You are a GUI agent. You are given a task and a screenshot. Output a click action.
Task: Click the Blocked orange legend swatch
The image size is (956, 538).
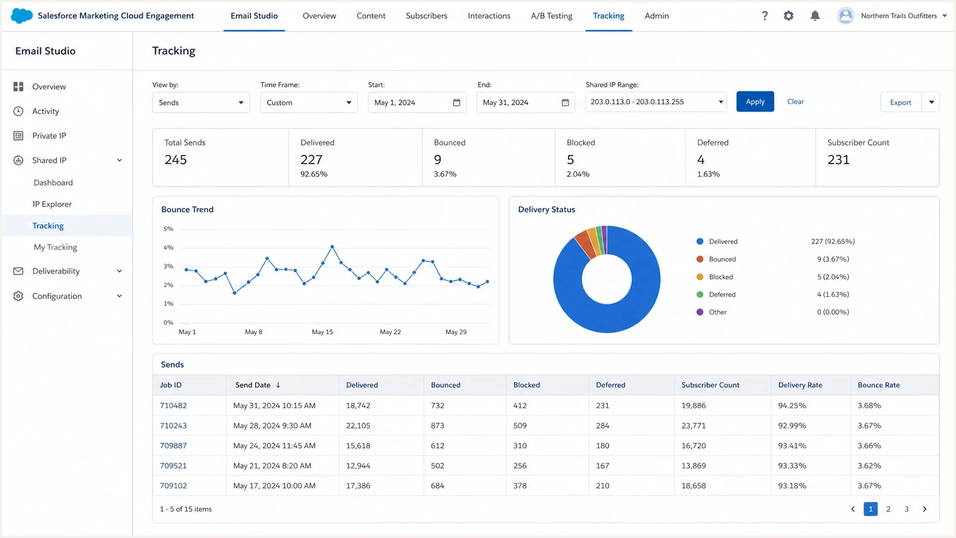coord(700,277)
